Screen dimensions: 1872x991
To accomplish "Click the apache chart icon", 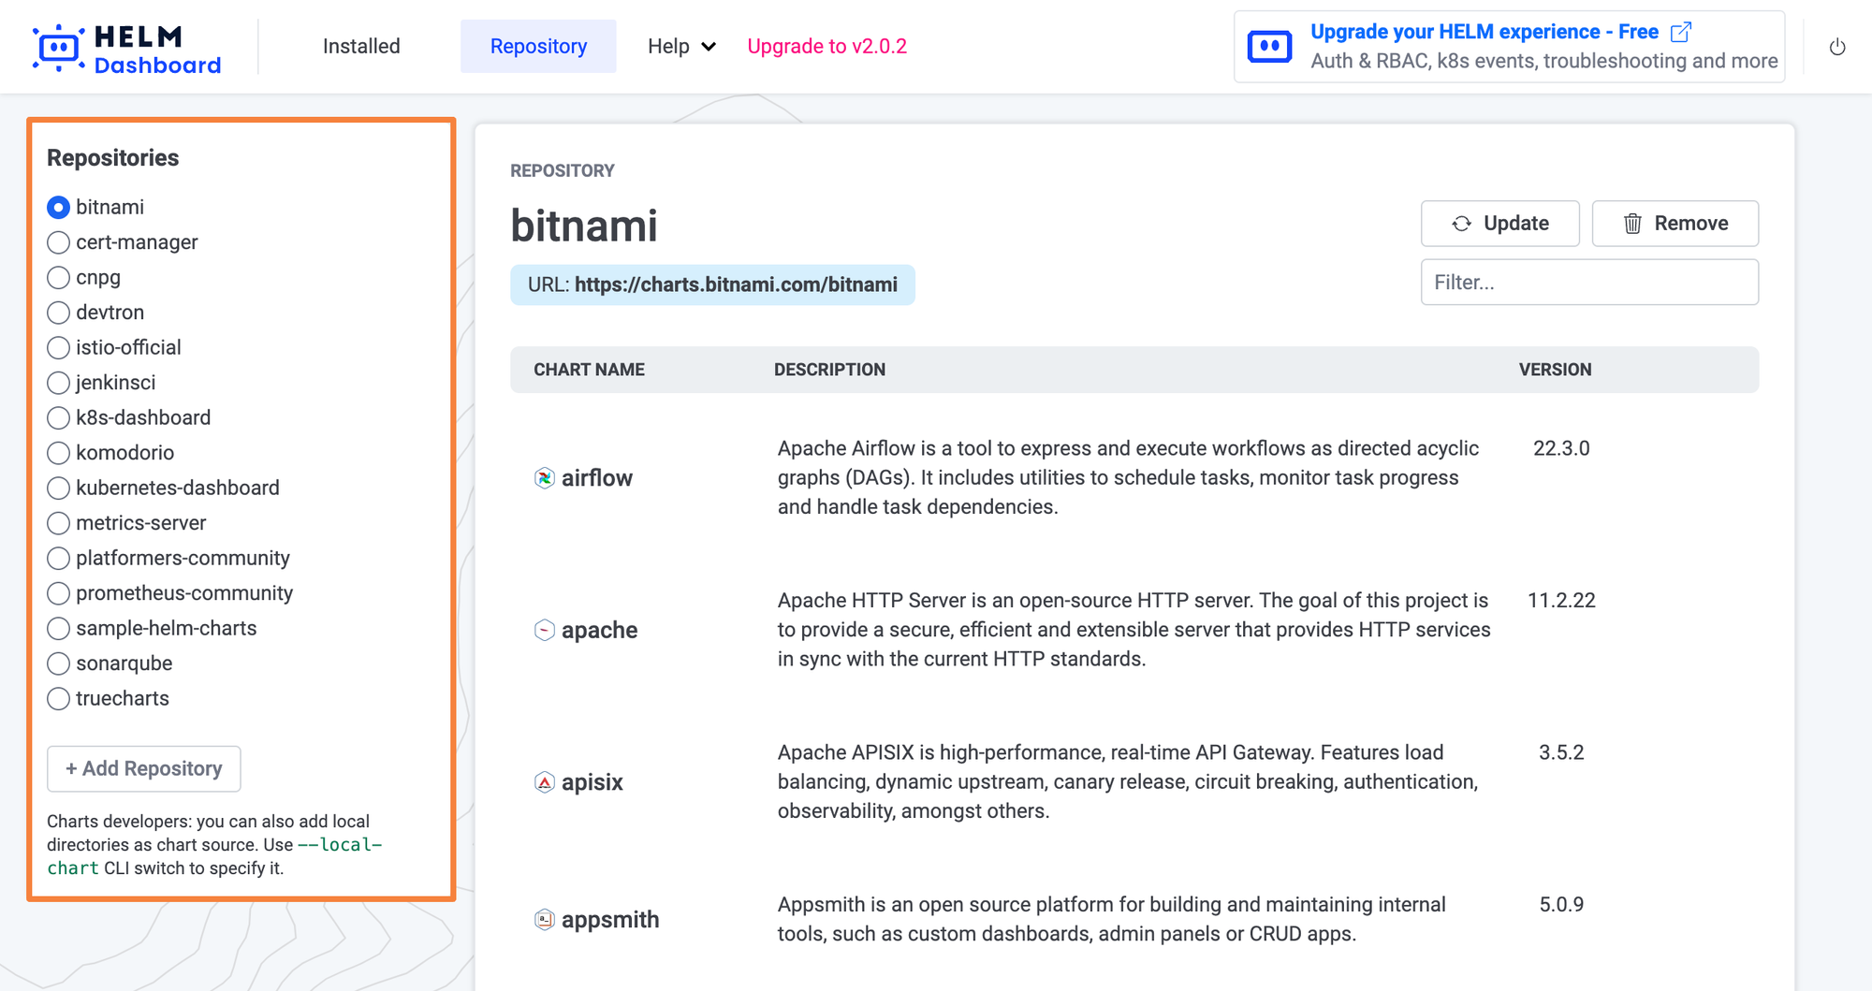I will tap(545, 630).
